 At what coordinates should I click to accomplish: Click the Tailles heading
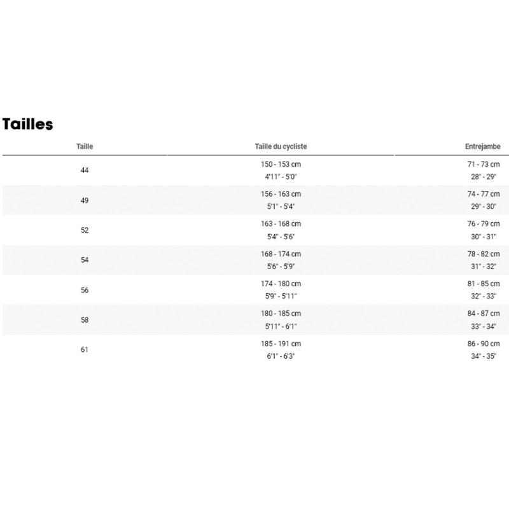[x=27, y=124]
